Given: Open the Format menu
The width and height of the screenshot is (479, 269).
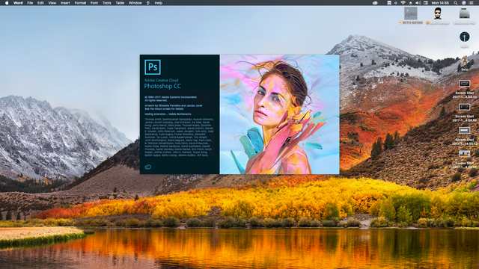Looking at the screenshot, I should [80, 3].
